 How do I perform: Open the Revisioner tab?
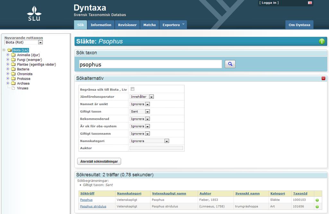pyautogui.click(x=127, y=25)
